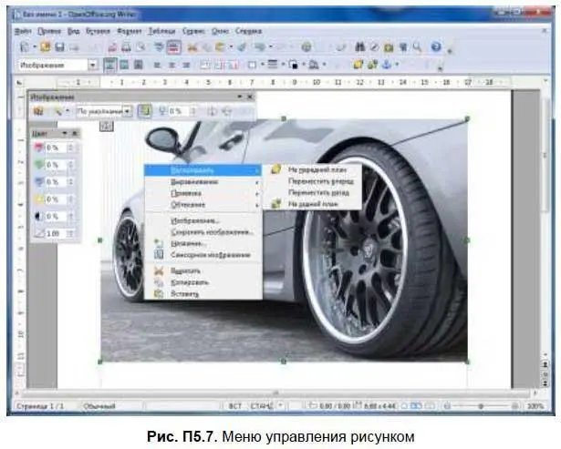Viewport: 561px width, 449px height.
Task: Click the Print icon in toolbar
Action: (x=126, y=46)
